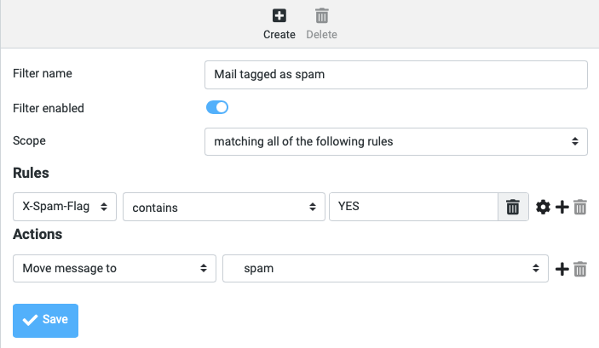Toggle the Filter enabled switch
This screenshot has height=348, width=599.
tap(217, 107)
